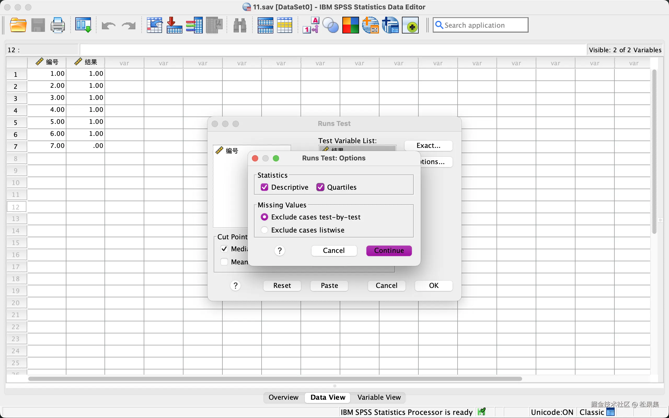Open data document folder icon

(x=18, y=25)
